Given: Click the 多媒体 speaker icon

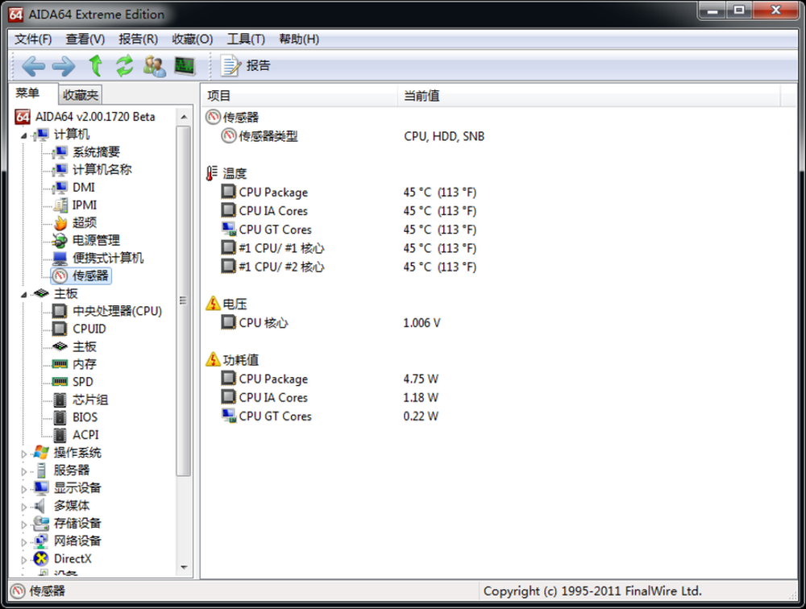Looking at the screenshot, I should (x=40, y=506).
